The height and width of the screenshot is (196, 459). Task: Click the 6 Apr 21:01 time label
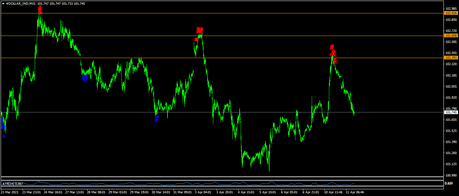[x=311, y=192]
